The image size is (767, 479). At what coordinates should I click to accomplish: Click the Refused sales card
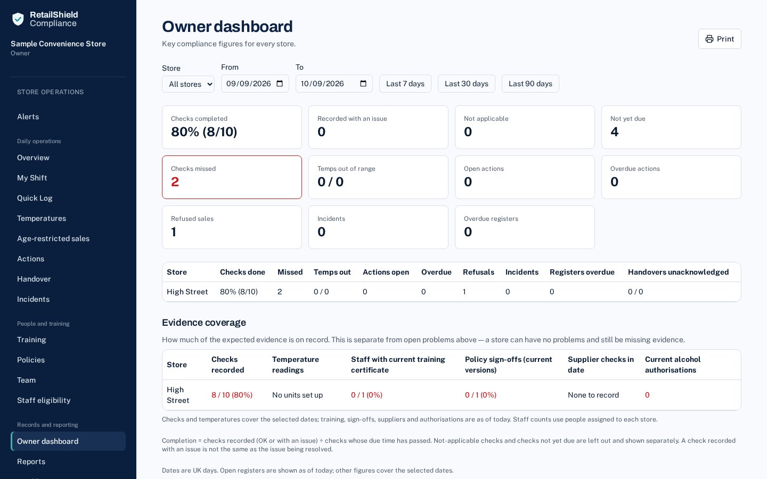coord(232,227)
